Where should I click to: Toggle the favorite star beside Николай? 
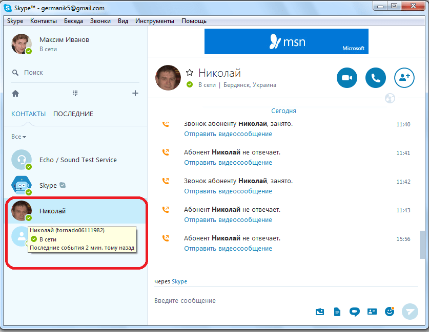(x=190, y=73)
